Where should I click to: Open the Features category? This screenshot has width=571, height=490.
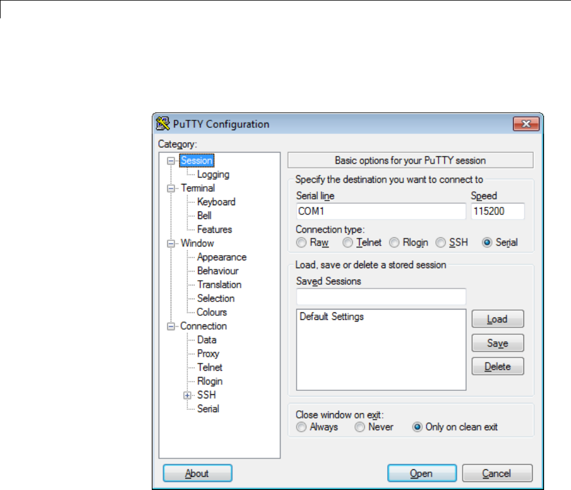(x=215, y=229)
